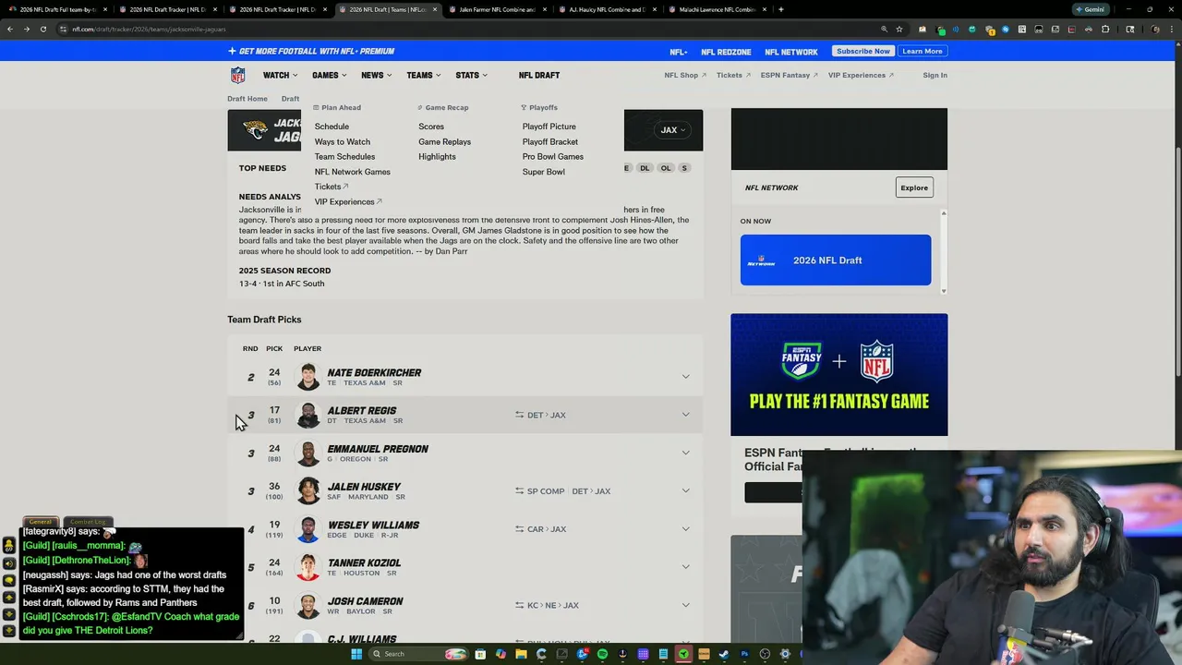Screen dimensions: 1182x665
Task: Switch to the Jalen Farmer NFL Combine tab
Action: (496, 9)
